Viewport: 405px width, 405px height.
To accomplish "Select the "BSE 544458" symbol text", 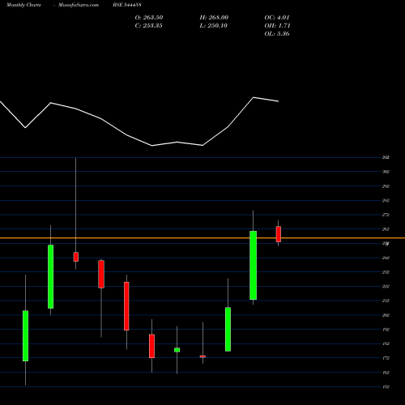I will point(127,5).
